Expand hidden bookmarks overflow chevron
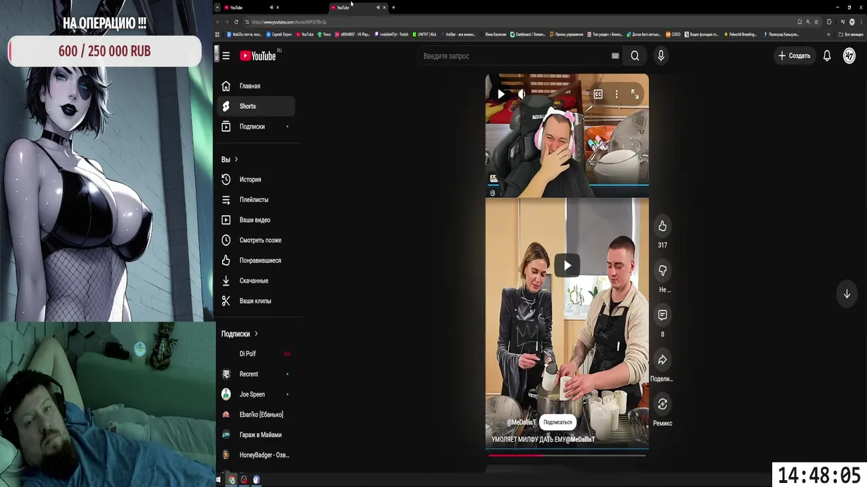Image resolution: width=867 pixels, height=487 pixels. pyautogui.click(x=828, y=34)
